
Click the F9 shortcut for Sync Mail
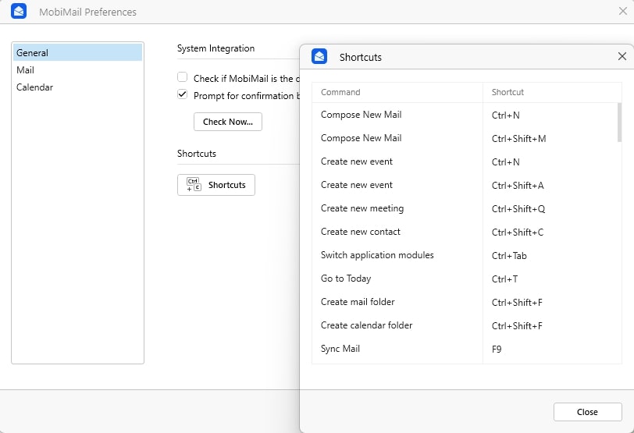[497, 350]
